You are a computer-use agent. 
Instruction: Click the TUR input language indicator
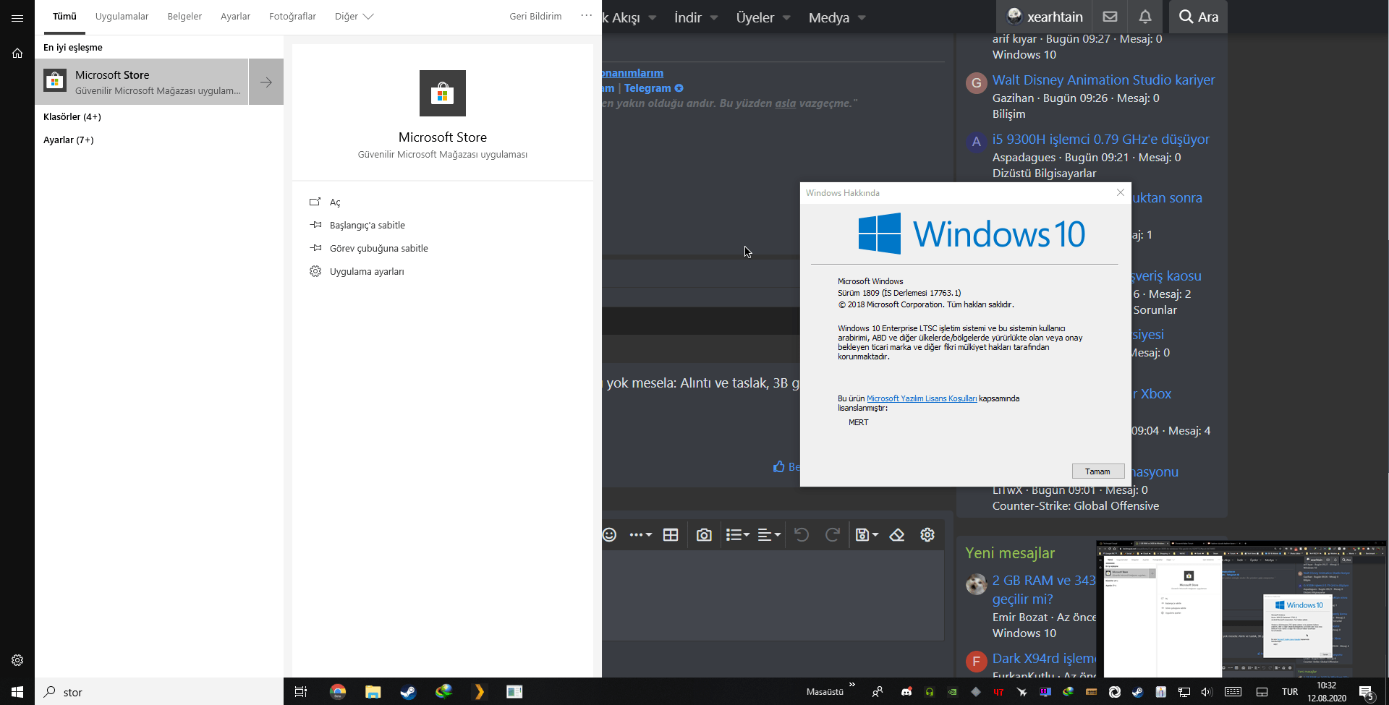click(x=1290, y=692)
